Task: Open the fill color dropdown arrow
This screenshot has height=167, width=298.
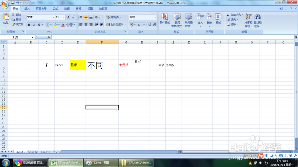Action: point(59,25)
